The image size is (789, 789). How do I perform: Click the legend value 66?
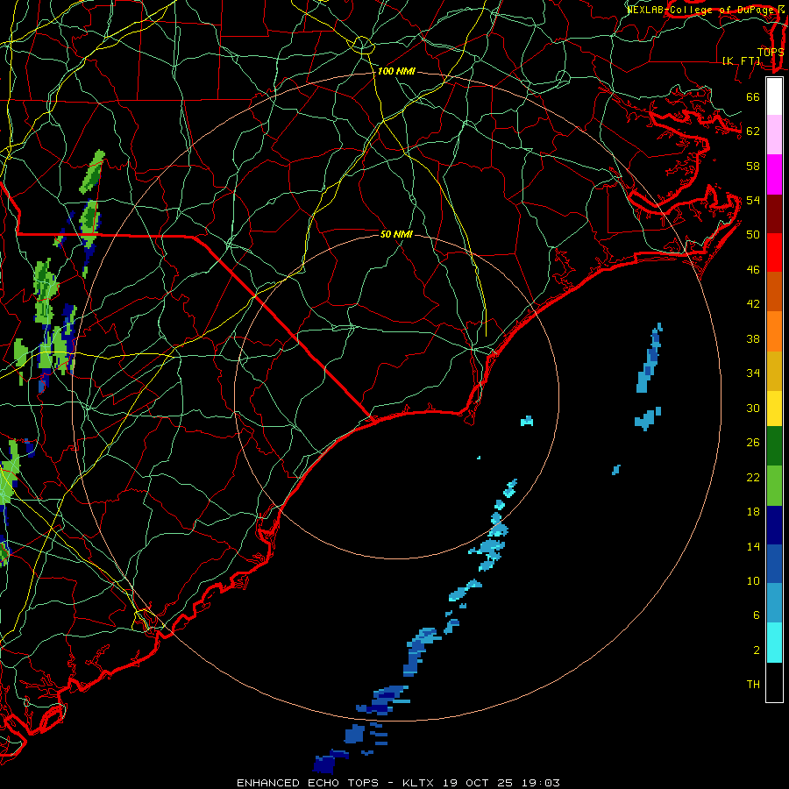coord(753,97)
